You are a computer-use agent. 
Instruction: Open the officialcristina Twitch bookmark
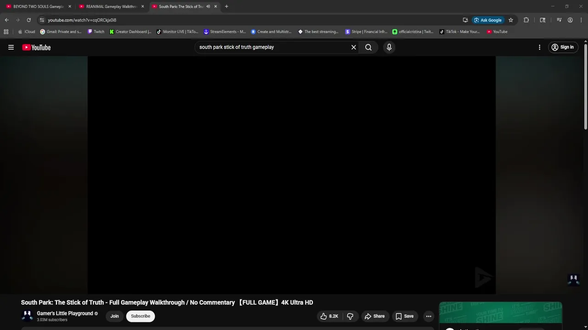pos(413,32)
